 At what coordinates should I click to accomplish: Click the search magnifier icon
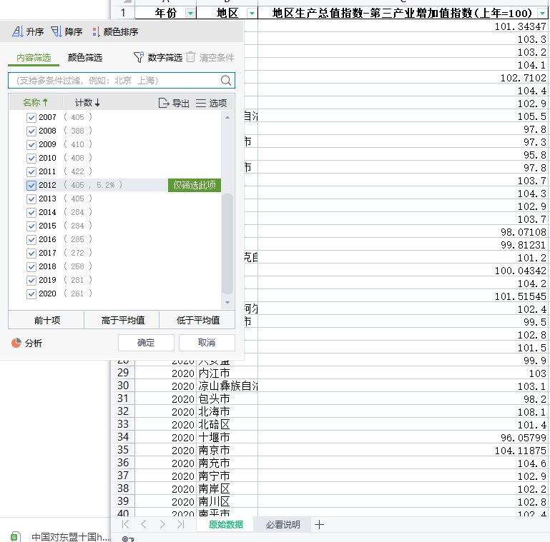click(226, 81)
